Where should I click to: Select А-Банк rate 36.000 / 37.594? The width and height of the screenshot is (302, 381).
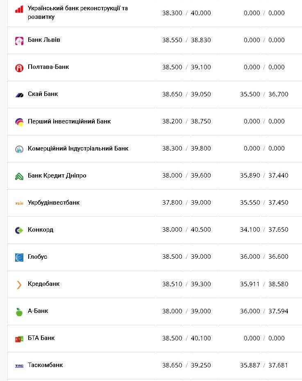(264, 311)
